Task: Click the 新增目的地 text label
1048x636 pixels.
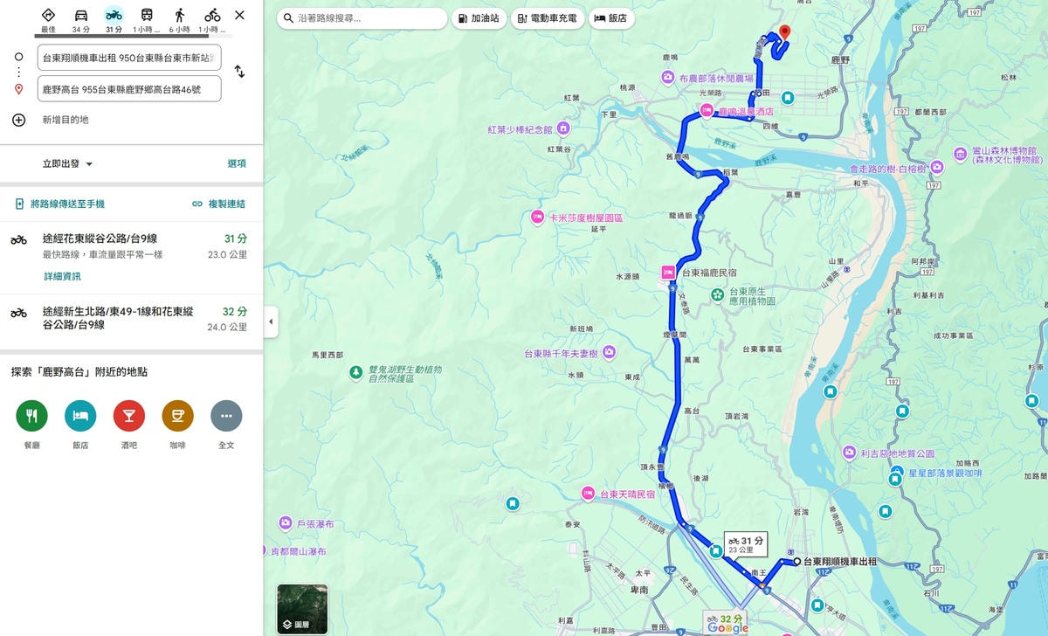Action: click(x=65, y=120)
